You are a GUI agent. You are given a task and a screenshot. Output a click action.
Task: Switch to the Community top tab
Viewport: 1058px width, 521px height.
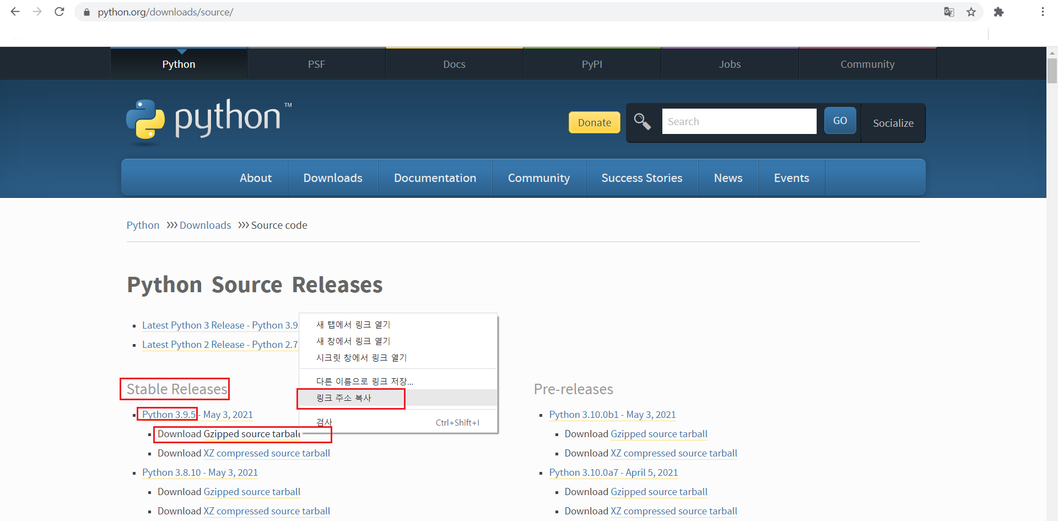coord(868,64)
